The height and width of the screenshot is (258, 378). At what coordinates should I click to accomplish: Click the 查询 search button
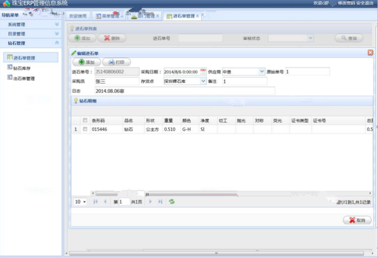(x=349, y=38)
